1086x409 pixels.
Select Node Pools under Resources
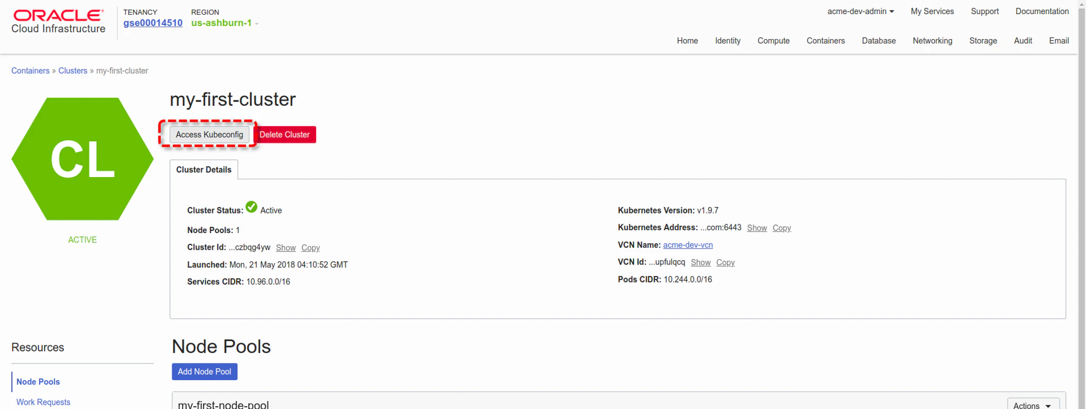pyautogui.click(x=38, y=382)
